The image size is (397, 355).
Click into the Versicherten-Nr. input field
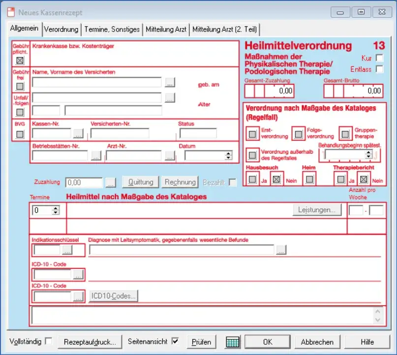[x=120, y=133]
